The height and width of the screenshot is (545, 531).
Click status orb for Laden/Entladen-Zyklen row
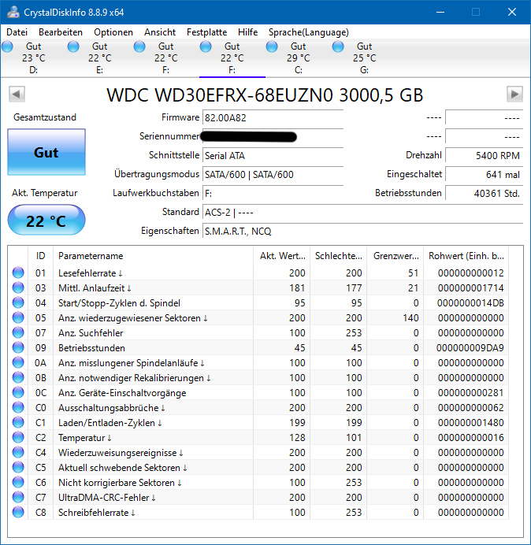pyautogui.click(x=18, y=422)
